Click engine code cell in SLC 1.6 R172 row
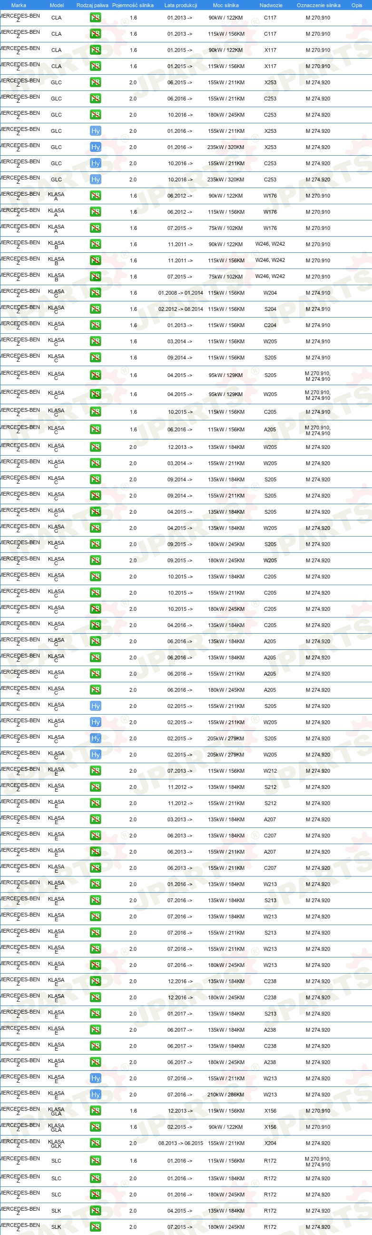 point(318,1161)
